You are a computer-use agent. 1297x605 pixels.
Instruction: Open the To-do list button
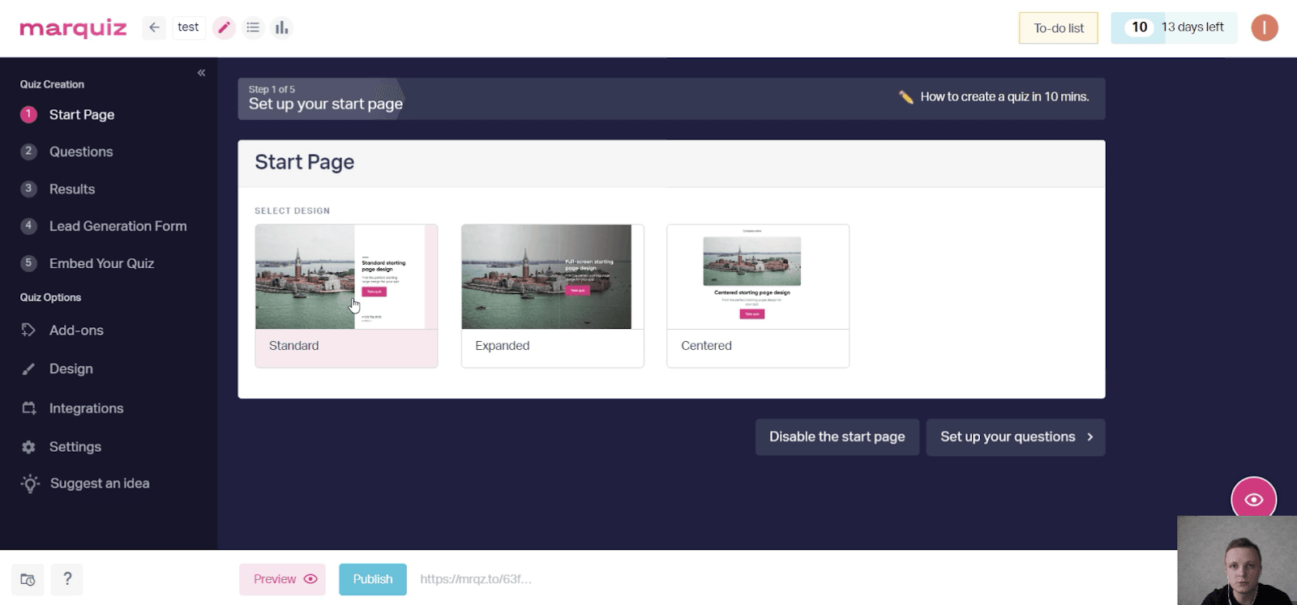(1059, 28)
